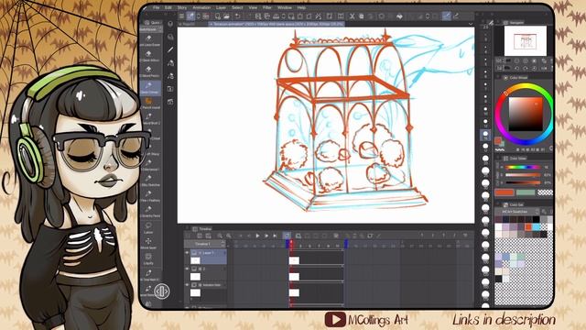Image resolution: width=586 pixels, height=330 pixels.
Task: Toggle the highlighted brush icon in command bar
Action: [x=446, y=16]
